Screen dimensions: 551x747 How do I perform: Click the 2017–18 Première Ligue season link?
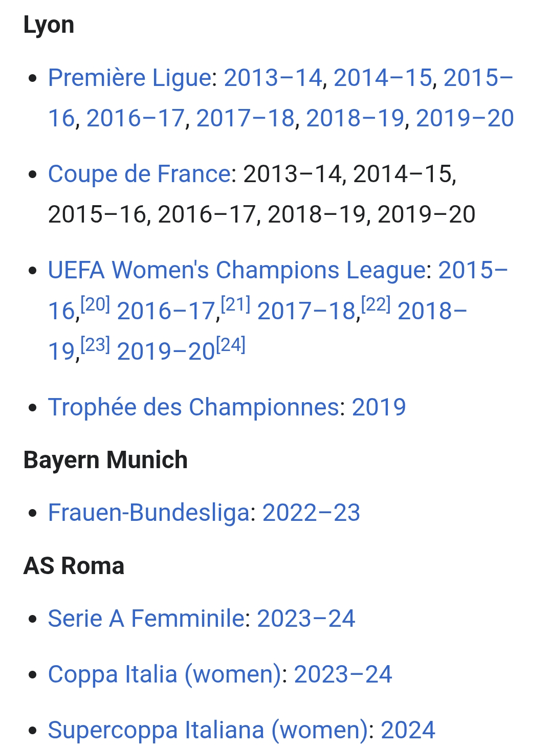[x=245, y=119]
